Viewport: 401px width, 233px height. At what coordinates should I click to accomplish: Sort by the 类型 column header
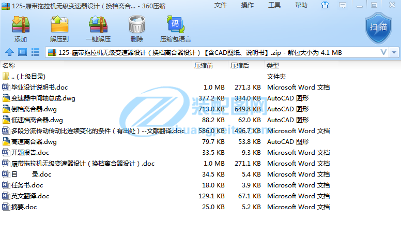273,66
